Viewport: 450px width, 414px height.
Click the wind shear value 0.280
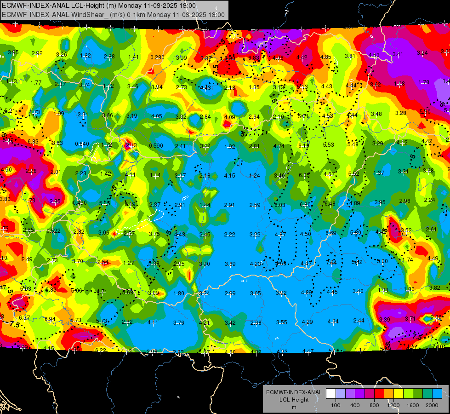(x=157, y=57)
